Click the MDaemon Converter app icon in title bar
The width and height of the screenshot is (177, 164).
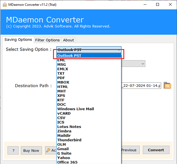(x=5, y=5)
